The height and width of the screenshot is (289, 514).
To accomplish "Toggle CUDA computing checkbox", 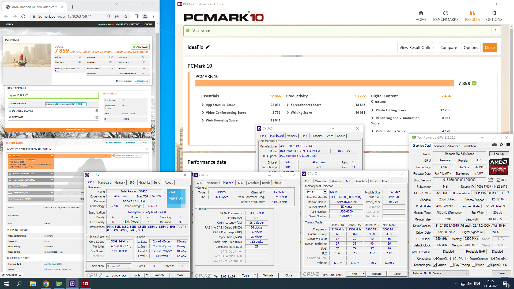I will [x=452, y=259].
